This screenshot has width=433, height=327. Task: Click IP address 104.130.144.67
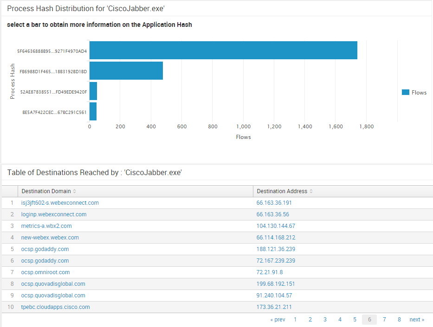point(276,226)
